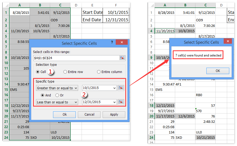Click the Apply button

(114, 114)
